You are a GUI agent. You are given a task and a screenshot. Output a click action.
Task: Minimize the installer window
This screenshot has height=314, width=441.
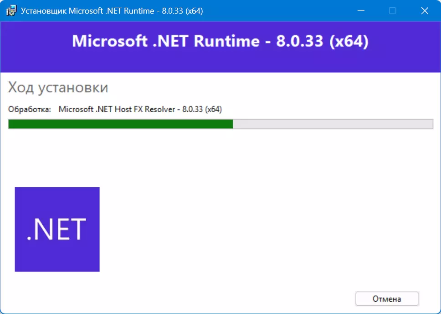pyautogui.click(x=361, y=11)
